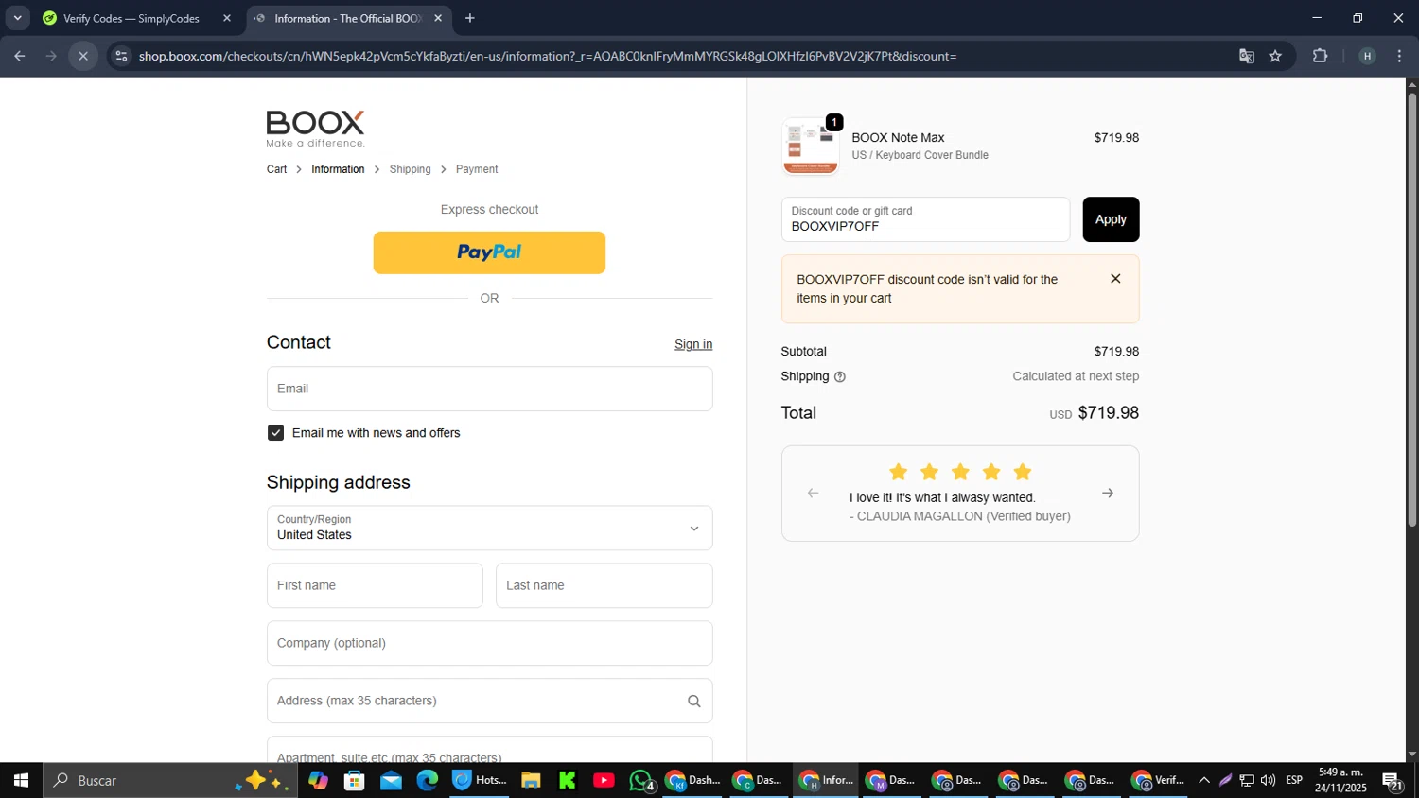Click the Company (optional) field

489,643
